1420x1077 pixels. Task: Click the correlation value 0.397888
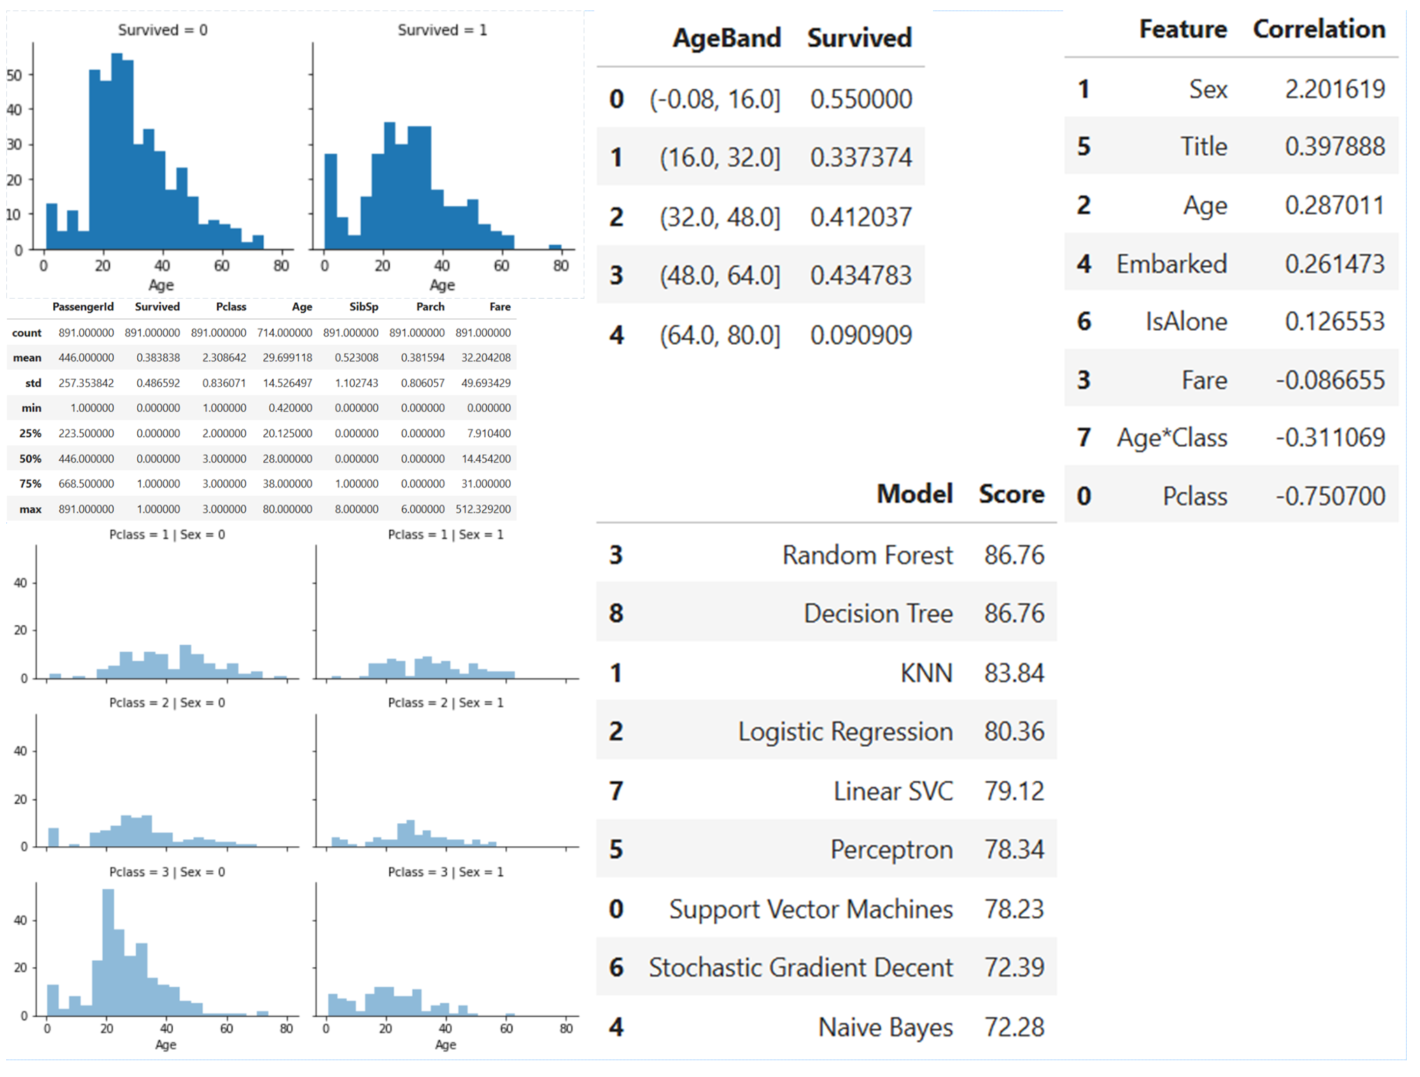click(x=1335, y=146)
